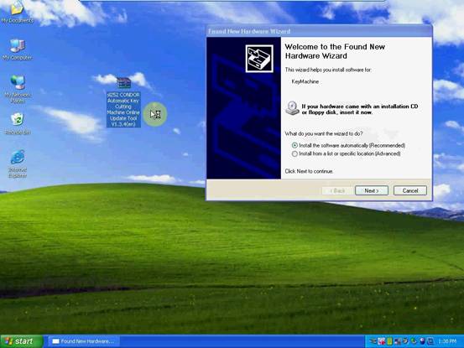Select the SEC-E9 CONDOR Update Tool archive icon
Screen dimensions: 464x348
coord(123,102)
